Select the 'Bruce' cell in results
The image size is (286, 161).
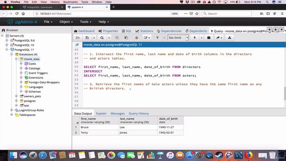(x=99, y=127)
